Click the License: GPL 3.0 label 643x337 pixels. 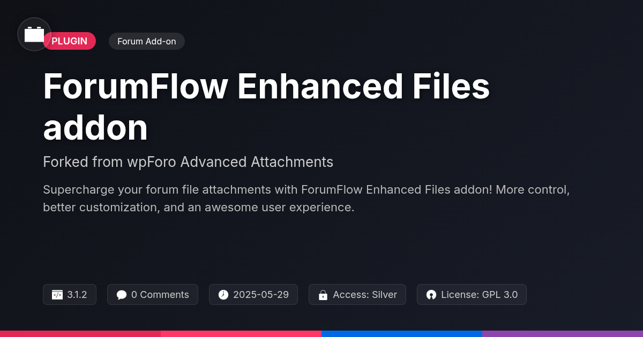click(x=480, y=295)
